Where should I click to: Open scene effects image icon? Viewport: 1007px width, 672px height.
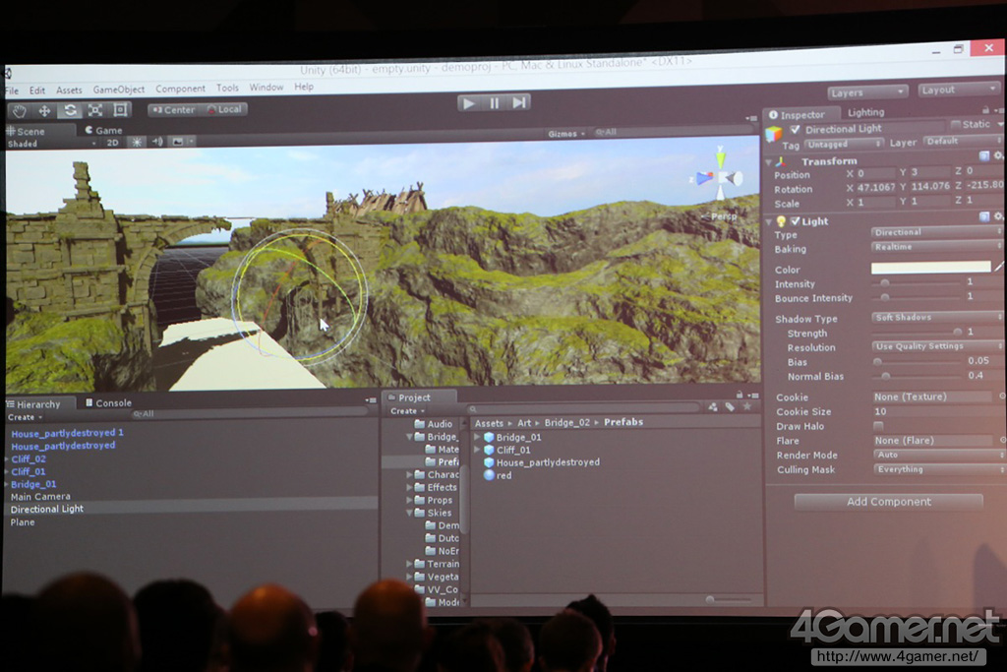click(179, 142)
